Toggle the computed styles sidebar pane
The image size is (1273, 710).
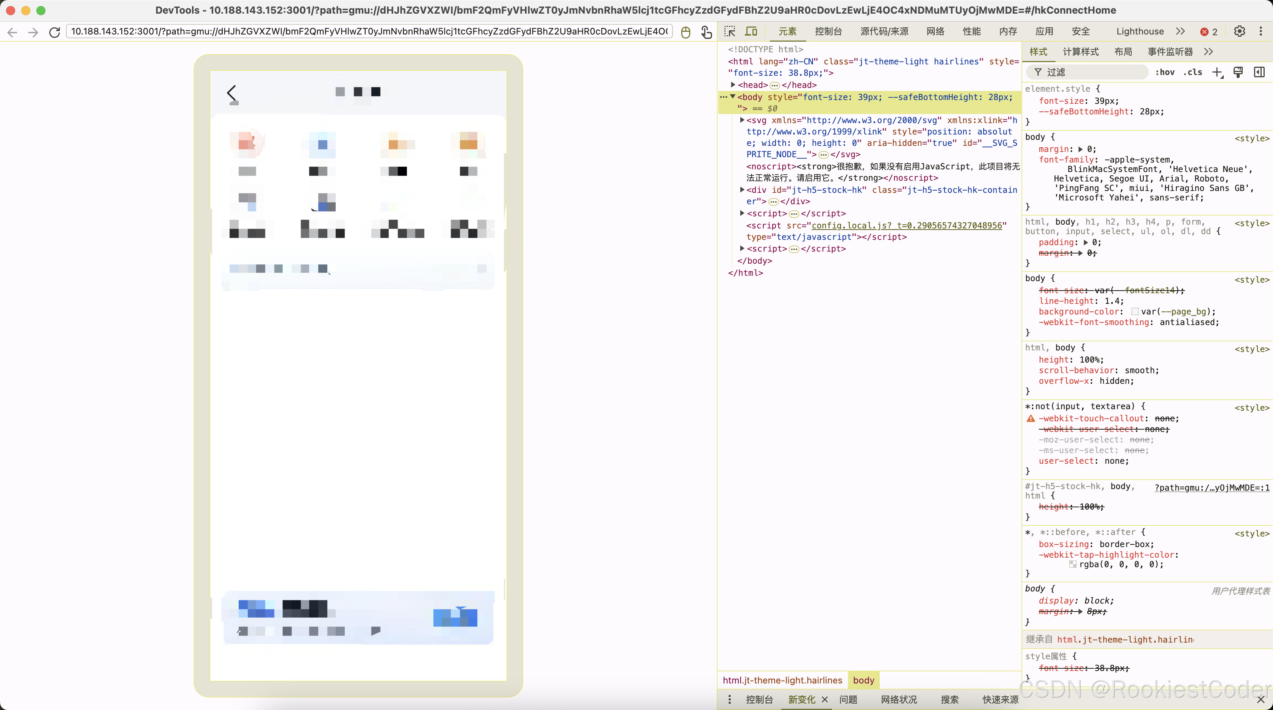pos(1260,72)
